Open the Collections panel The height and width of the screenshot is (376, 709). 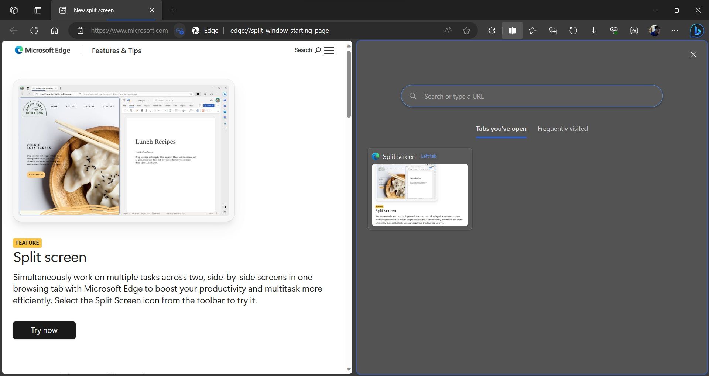coord(553,31)
